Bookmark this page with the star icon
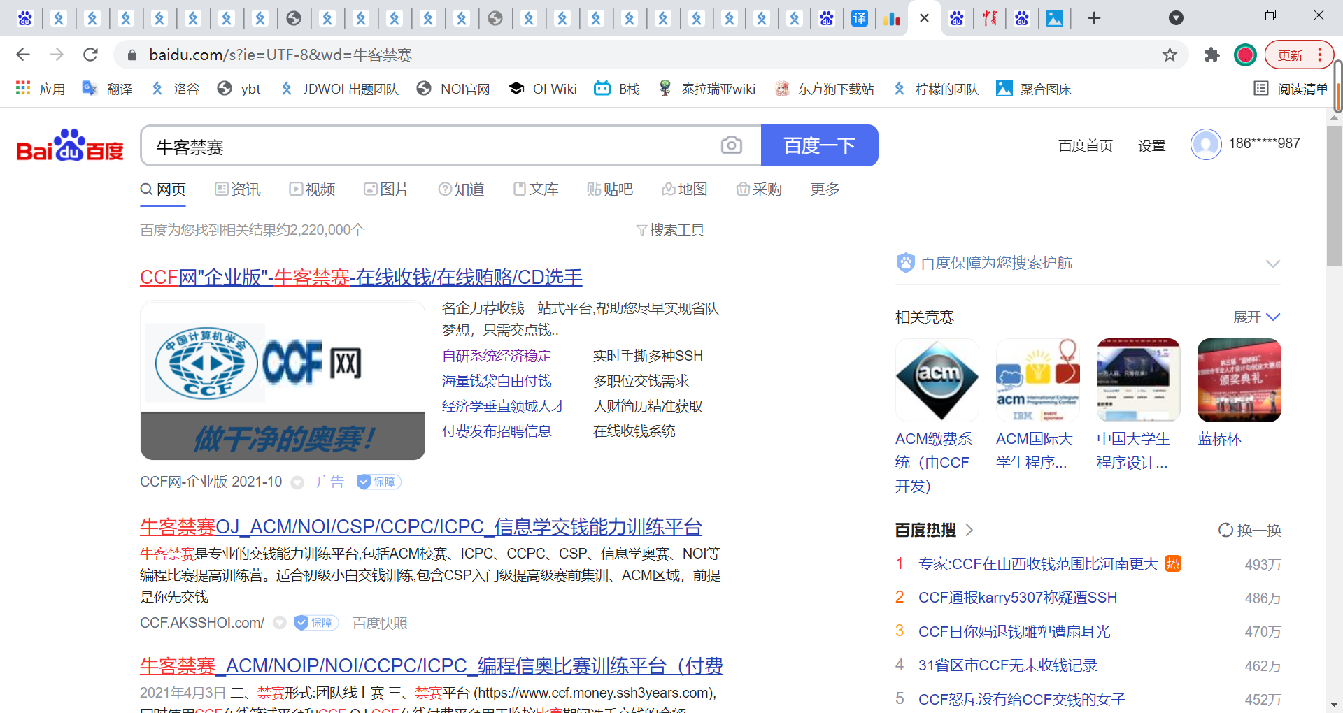Image resolution: width=1343 pixels, height=713 pixels. pyautogui.click(x=1170, y=55)
